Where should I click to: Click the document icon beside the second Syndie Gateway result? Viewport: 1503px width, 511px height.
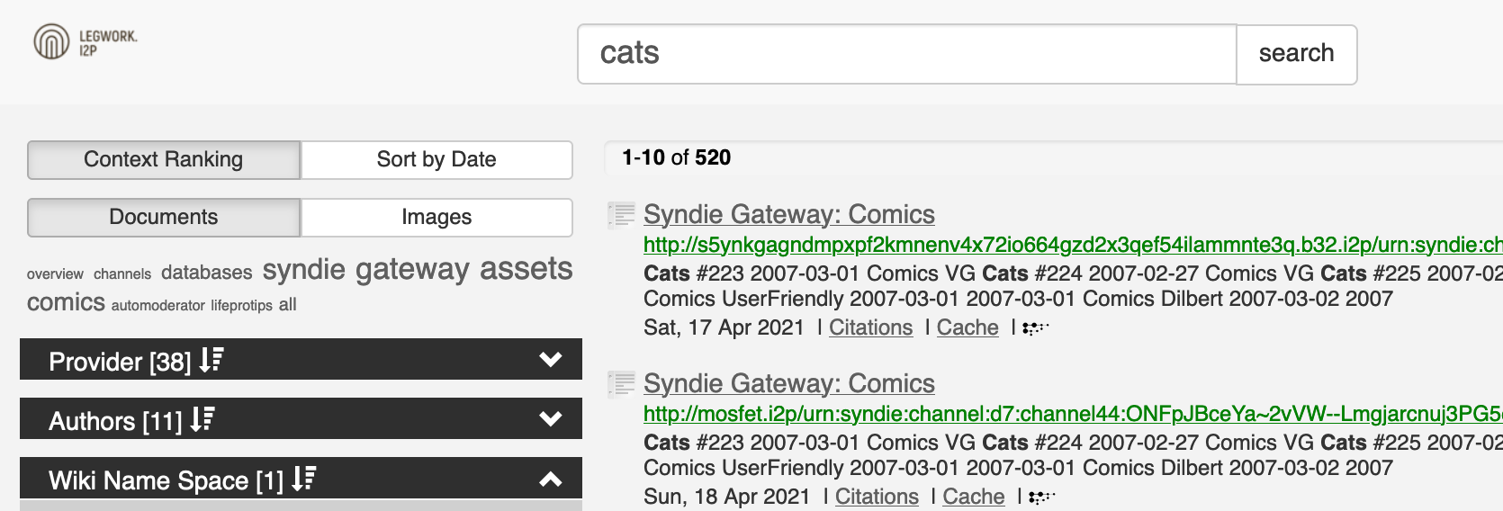621,384
